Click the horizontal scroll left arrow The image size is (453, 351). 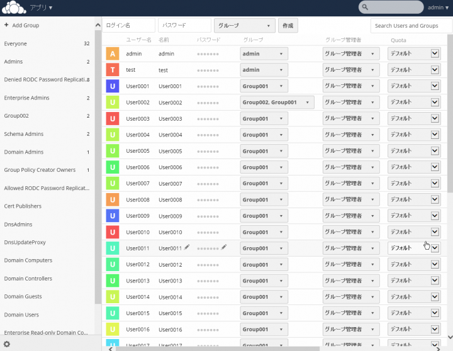[111, 349]
